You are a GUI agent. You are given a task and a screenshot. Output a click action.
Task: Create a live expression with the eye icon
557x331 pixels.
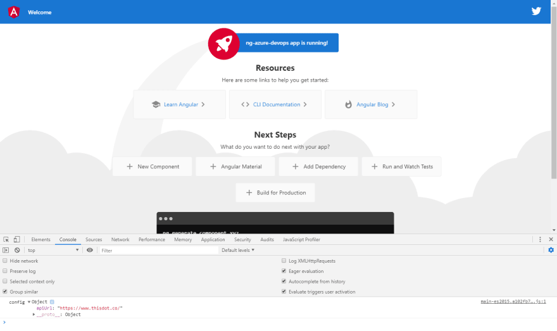(90, 250)
